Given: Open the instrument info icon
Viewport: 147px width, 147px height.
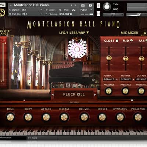Looking at the screenshot, I should (90, 6).
